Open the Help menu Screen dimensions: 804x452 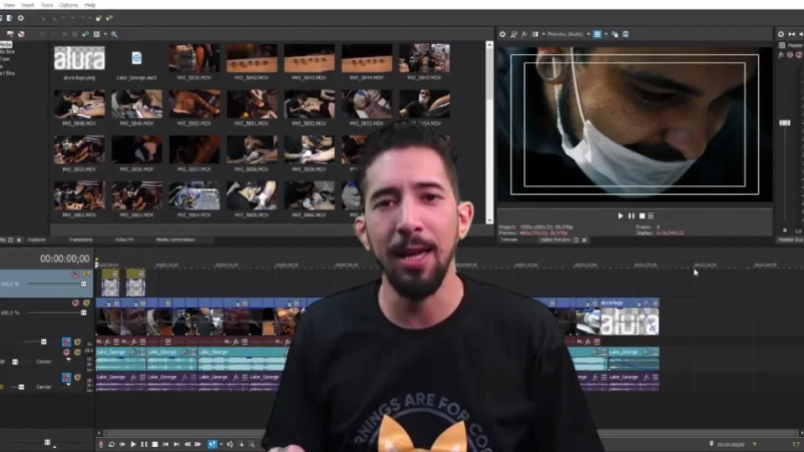90,5
